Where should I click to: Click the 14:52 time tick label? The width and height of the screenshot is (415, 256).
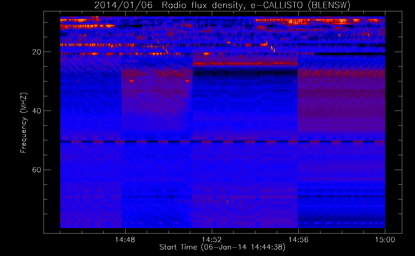point(212,240)
